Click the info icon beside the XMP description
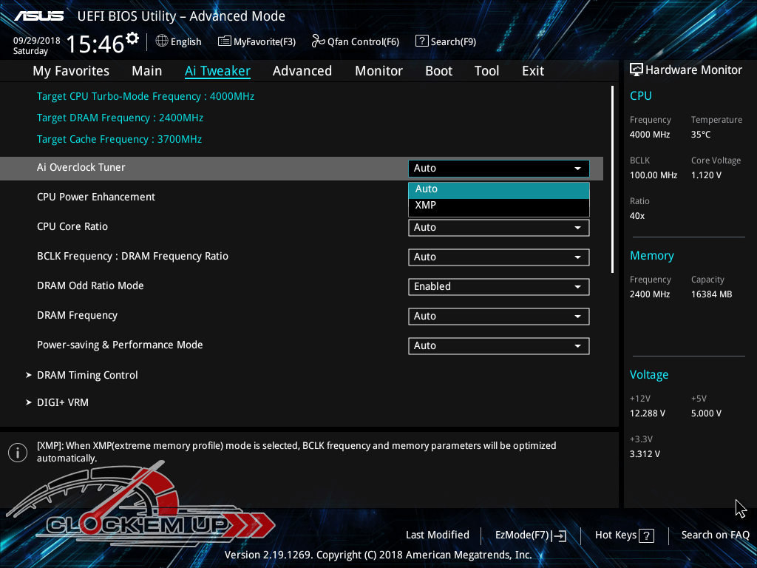 17,453
